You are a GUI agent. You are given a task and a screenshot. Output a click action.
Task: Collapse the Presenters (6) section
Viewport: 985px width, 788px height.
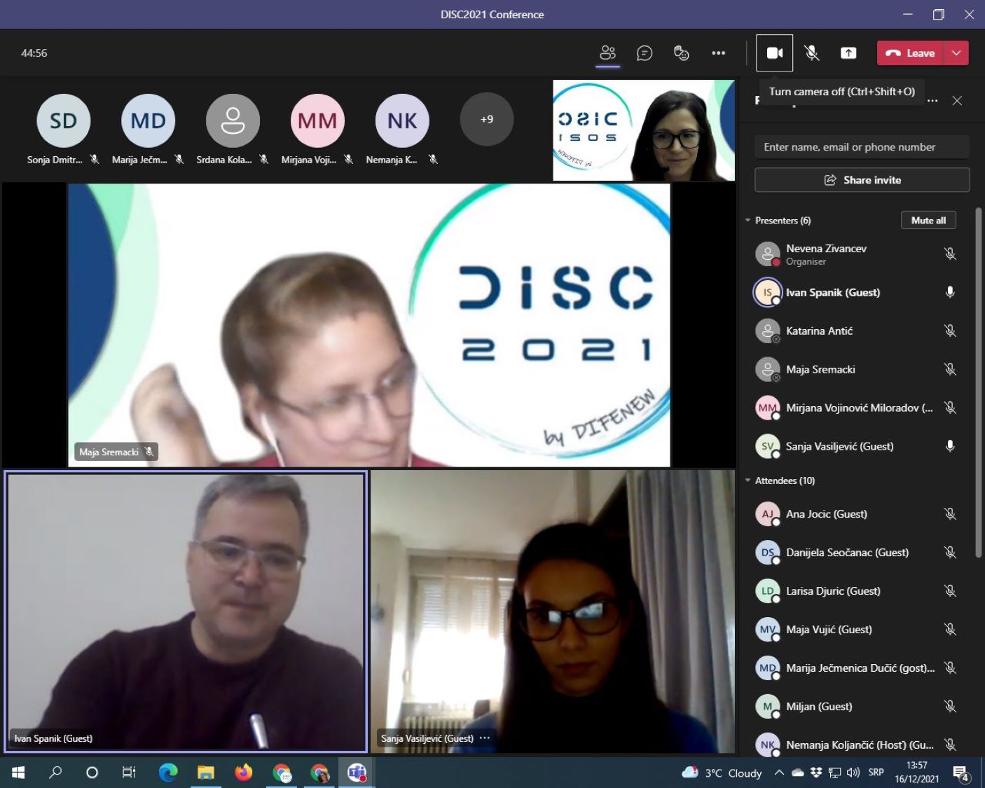[748, 221]
